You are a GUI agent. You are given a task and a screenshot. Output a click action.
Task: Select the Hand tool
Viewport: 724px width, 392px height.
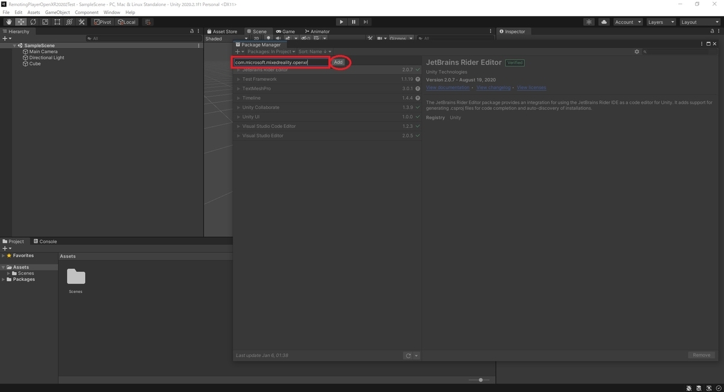coord(9,22)
